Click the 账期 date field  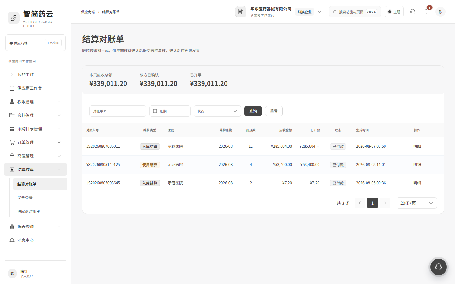click(x=170, y=111)
